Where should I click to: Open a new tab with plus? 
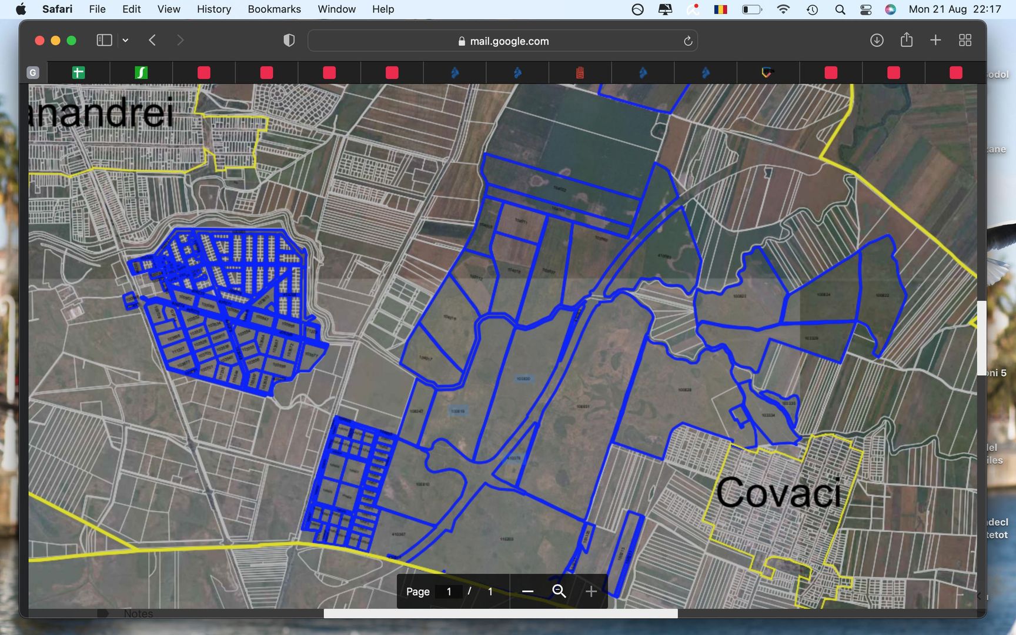tap(935, 41)
